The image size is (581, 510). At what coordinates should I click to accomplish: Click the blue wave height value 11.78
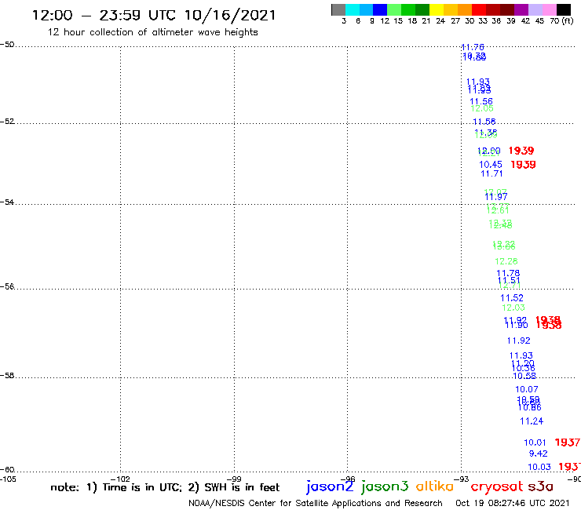pos(508,273)
